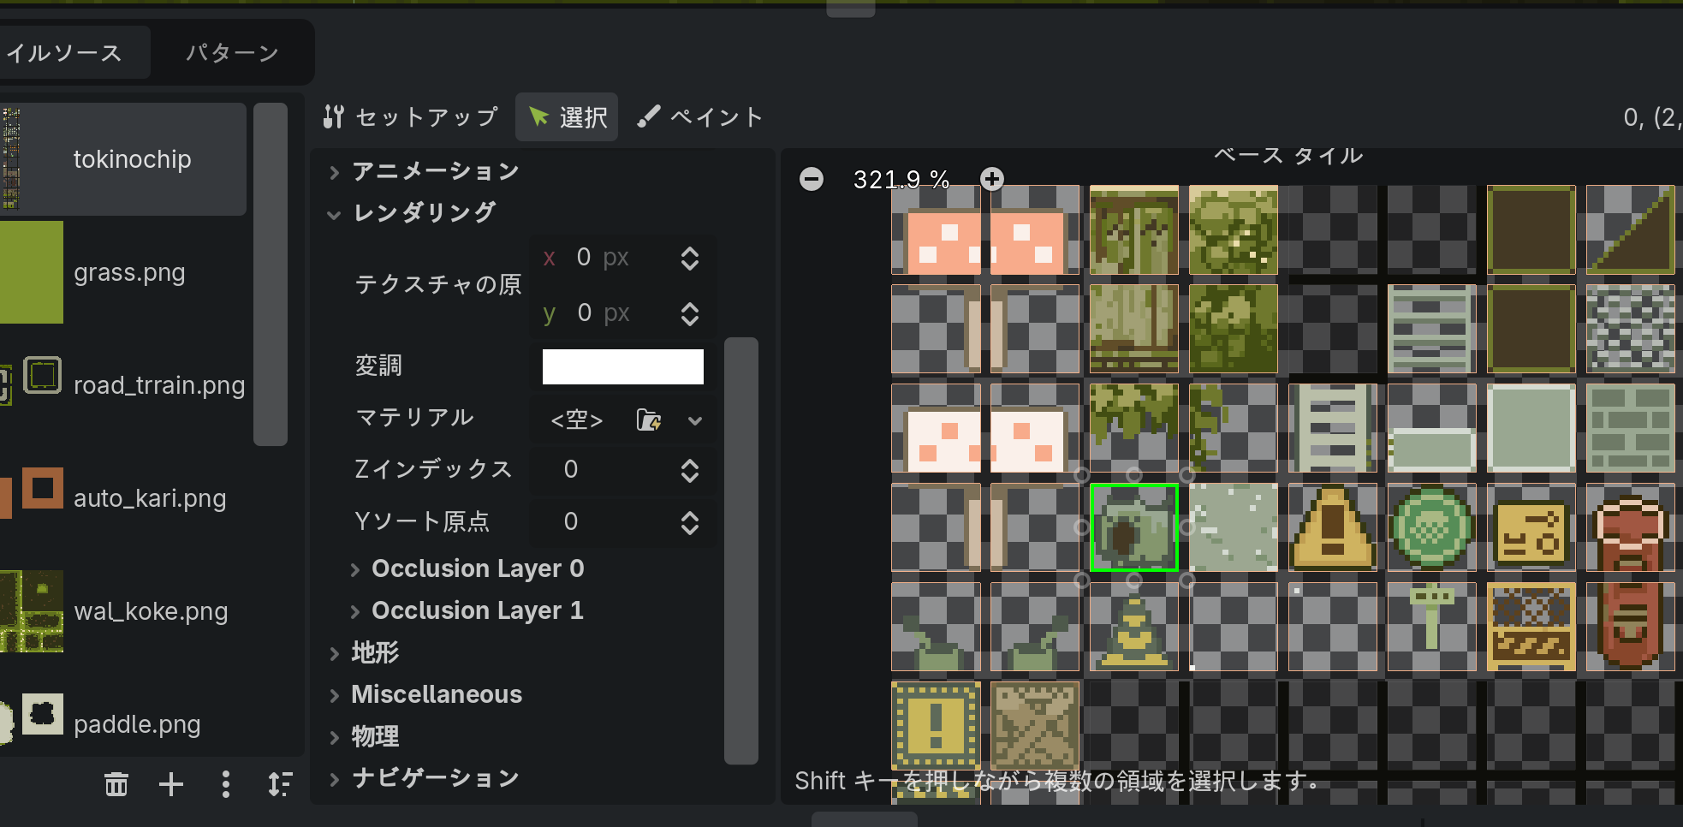Click the material quick load folder icon

pos(648,419)
